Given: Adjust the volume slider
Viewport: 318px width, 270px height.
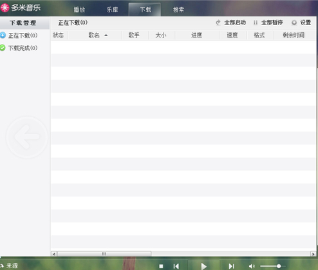Looking at the screenshot, I should [x=273, y=266].
